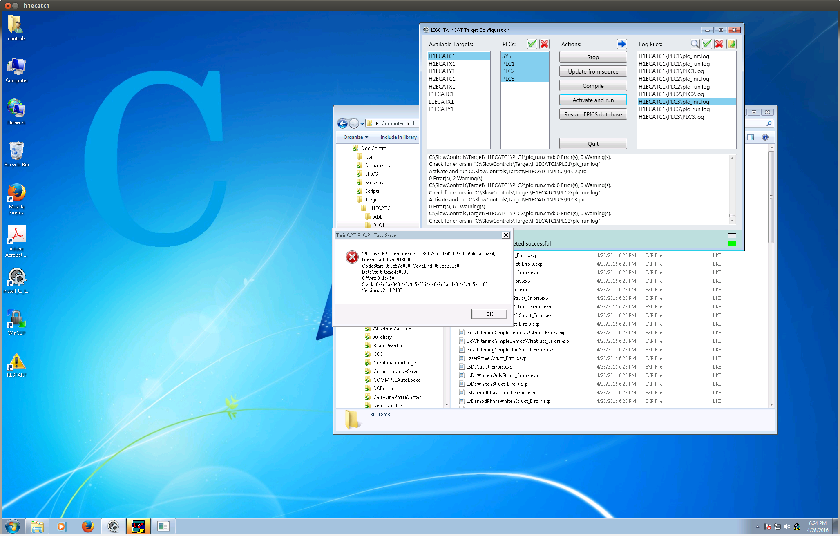This screenshot has height=536, width=840.
Task: Toggle the Explorer preview pane icon
Action: click(751, 137)
